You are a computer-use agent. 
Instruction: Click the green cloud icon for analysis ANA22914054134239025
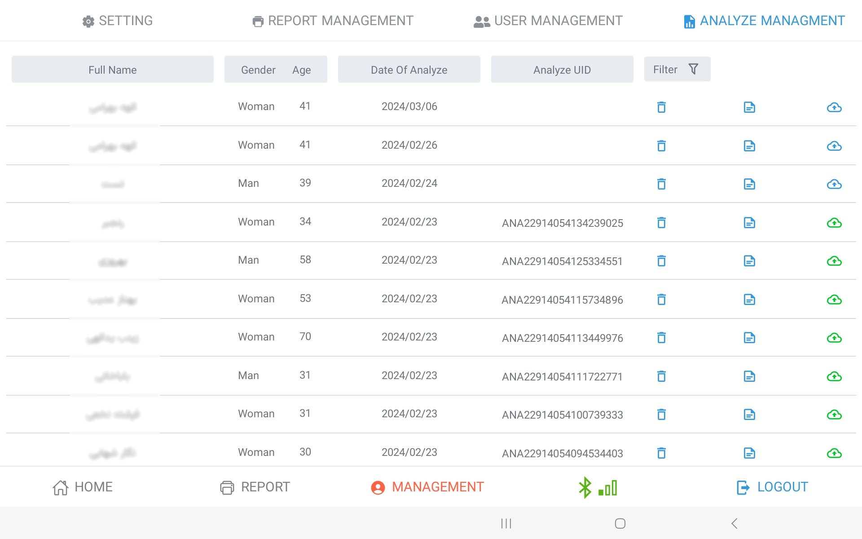[x=834, y=222]
